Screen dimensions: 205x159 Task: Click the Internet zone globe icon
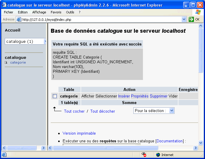[158, 155]
